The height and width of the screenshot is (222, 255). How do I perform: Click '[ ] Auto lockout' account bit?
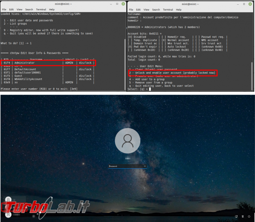(174, 47)
